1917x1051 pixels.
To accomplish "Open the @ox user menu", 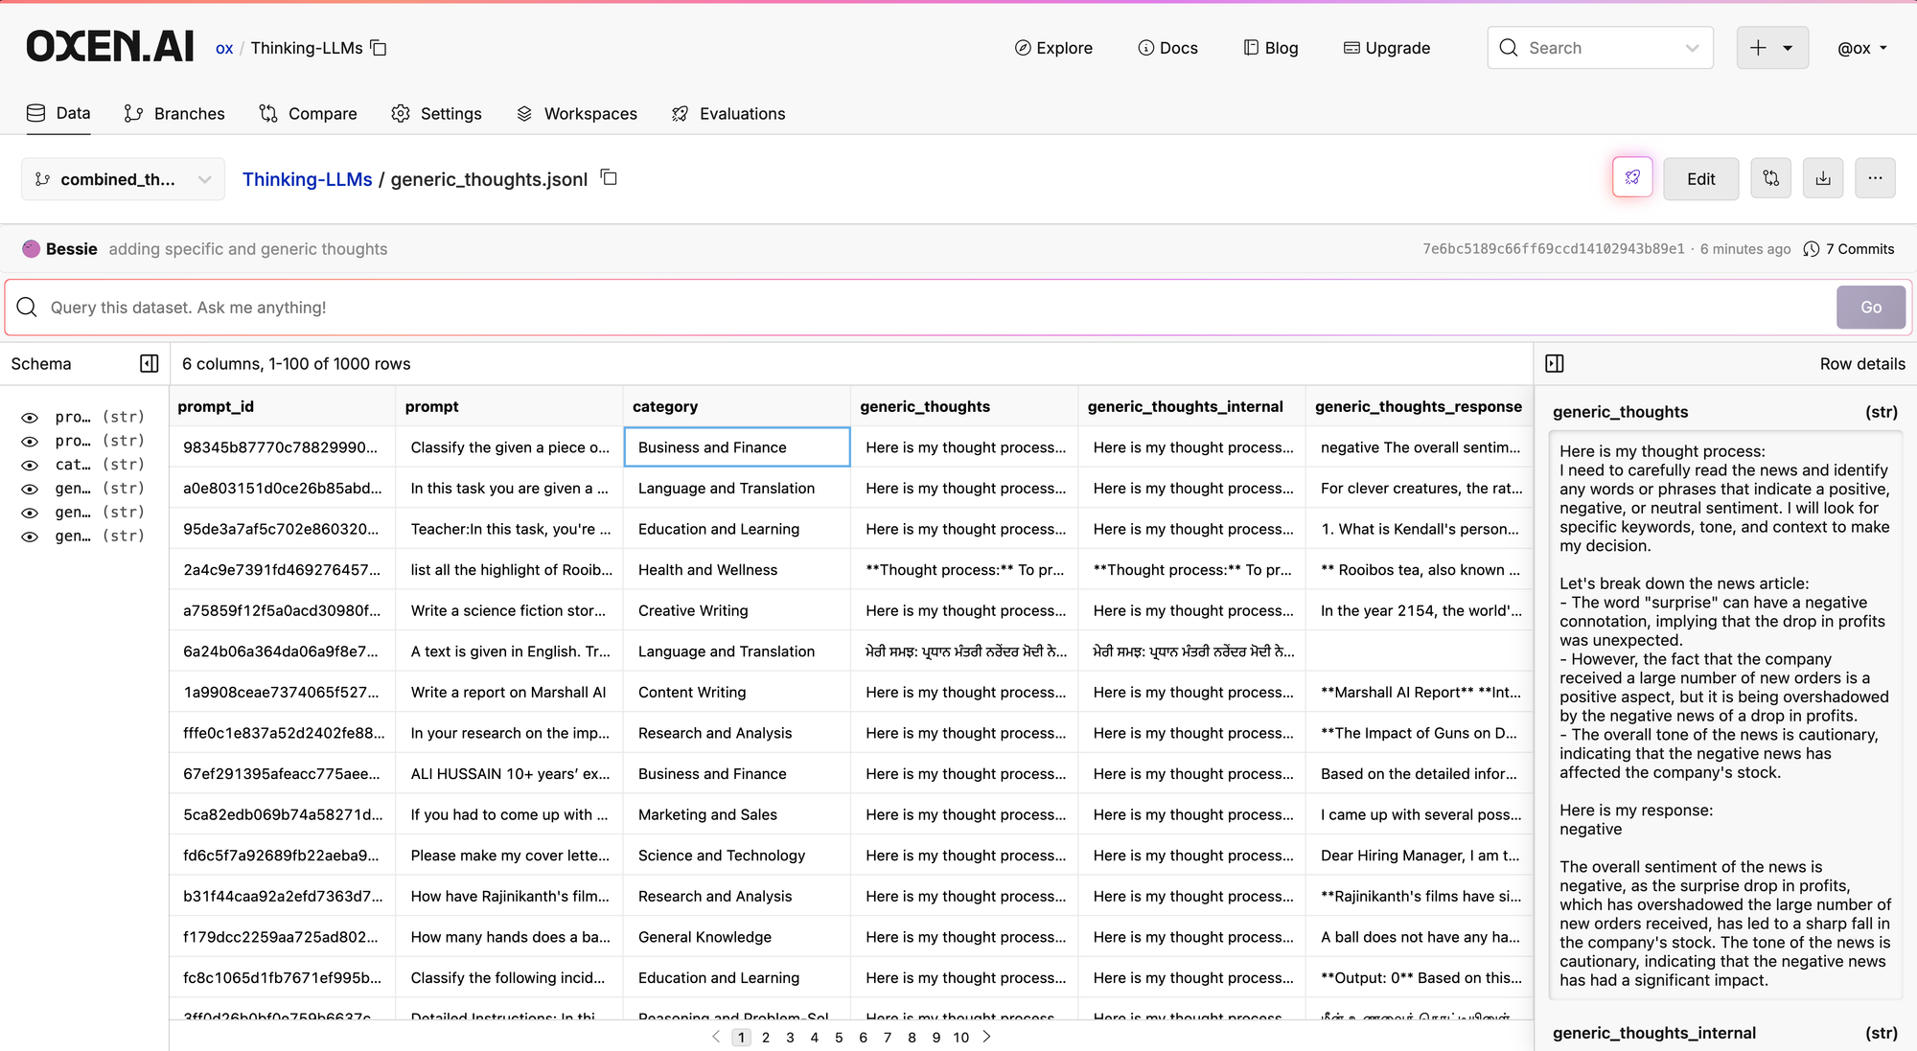I will tap(1861, 48).
